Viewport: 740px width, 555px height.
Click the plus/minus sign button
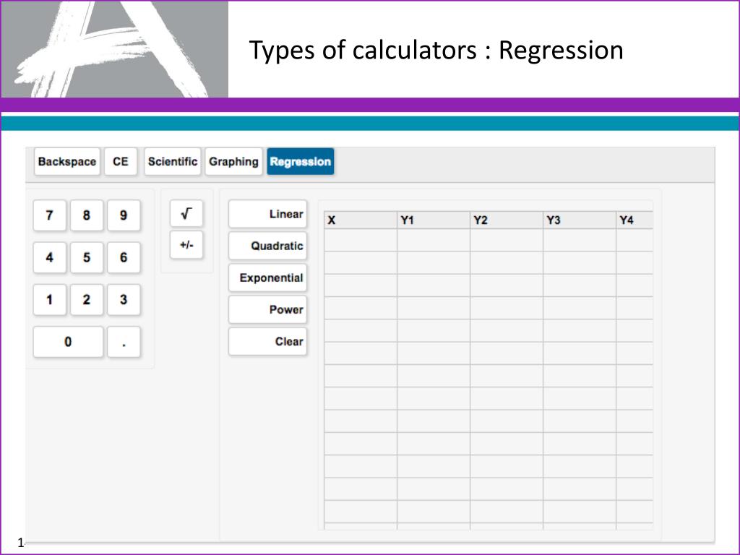click(x=186, y=246)
